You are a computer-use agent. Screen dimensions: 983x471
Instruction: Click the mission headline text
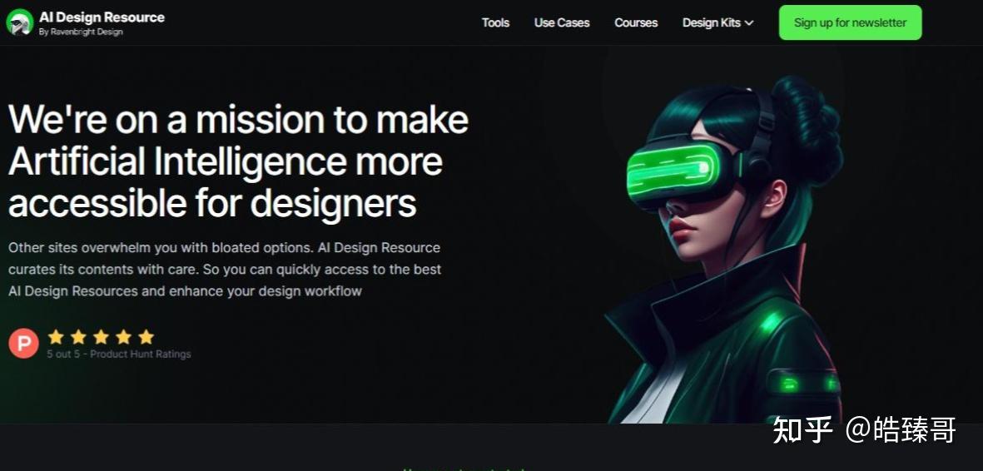point(238,161)
